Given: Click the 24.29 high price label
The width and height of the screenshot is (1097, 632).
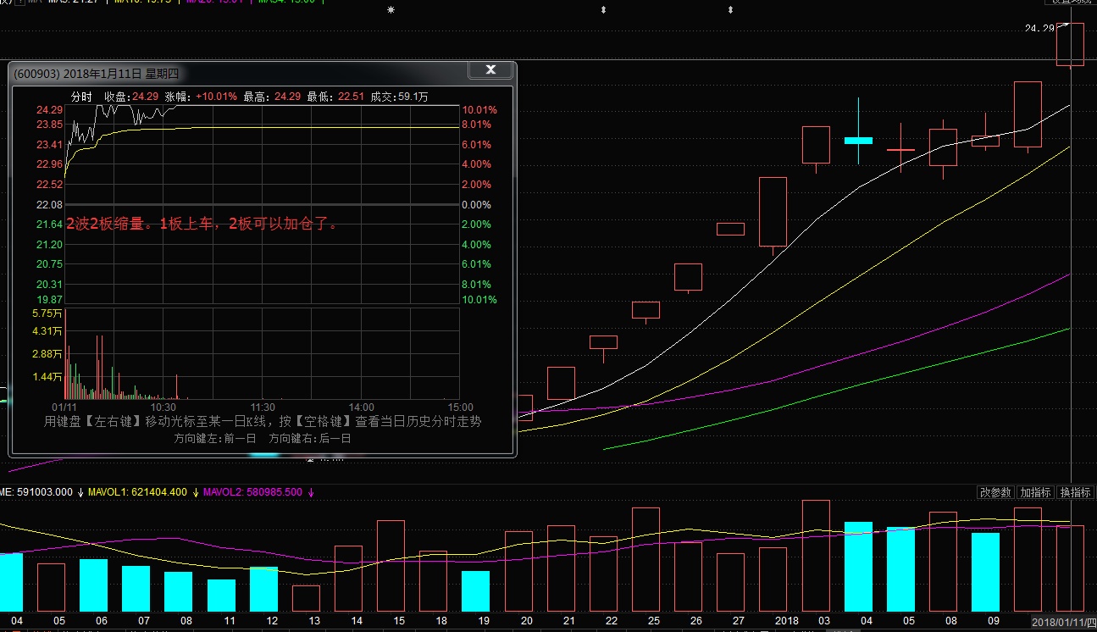Looking at the screenshot, I should (x=1039, y=29).
